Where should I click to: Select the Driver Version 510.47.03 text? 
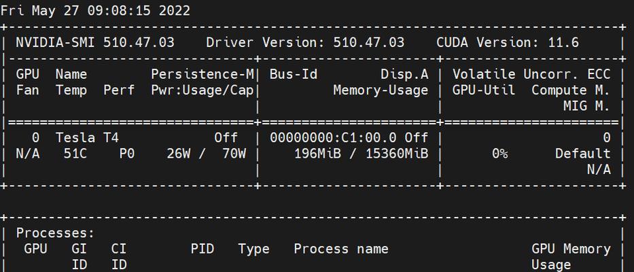point(305,42)
